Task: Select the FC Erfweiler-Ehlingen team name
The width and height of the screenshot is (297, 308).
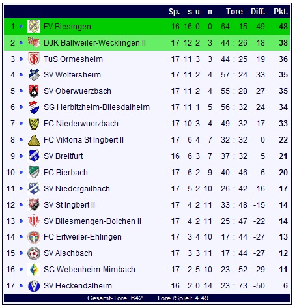Action: [83, 237]
